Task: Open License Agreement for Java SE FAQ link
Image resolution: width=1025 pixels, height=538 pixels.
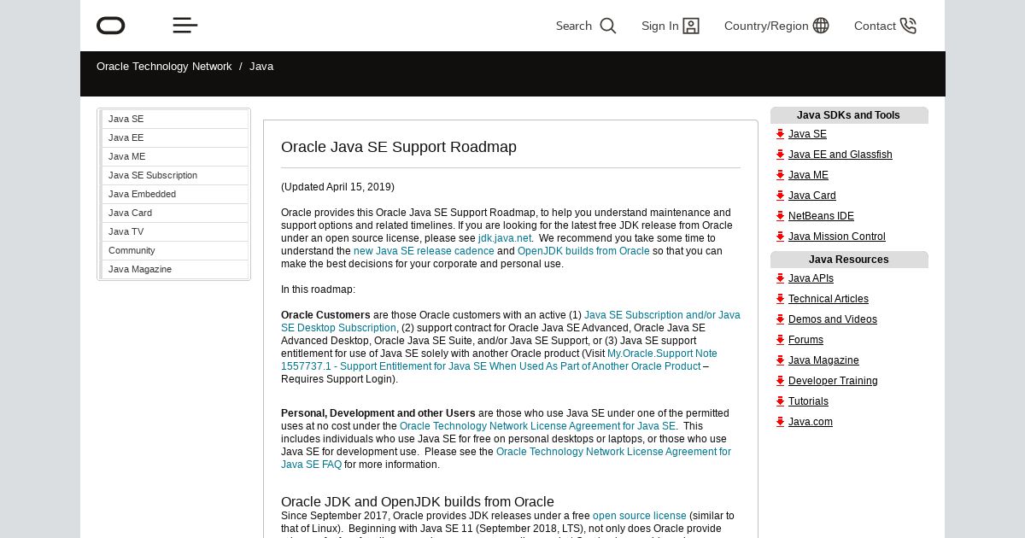Action: click(506, 458)
